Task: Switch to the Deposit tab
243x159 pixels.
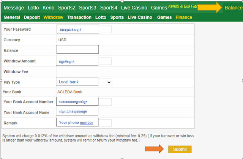Action: [32, 17]
